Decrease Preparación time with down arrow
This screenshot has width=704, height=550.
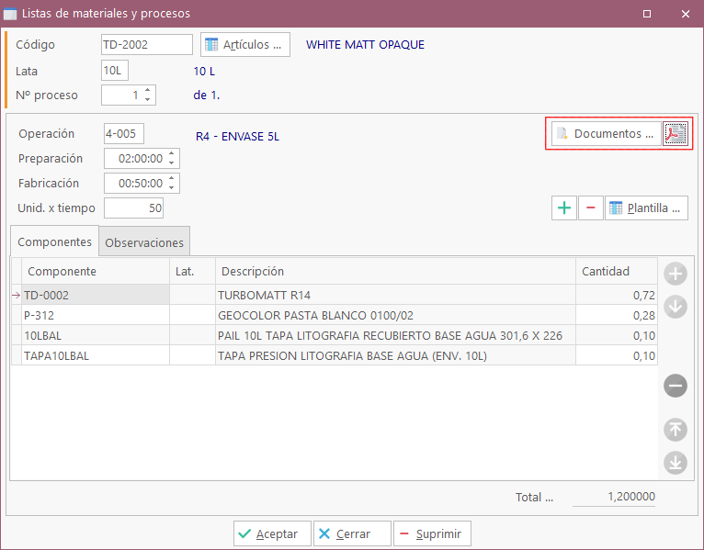172,163
